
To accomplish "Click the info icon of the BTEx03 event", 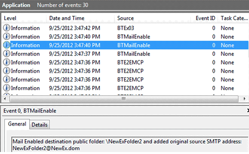I will point(6,28).
